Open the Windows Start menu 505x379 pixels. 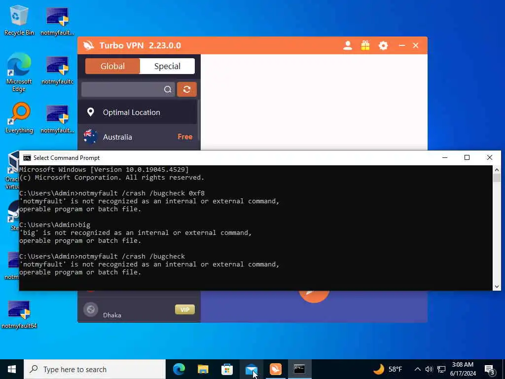point(12,369)
